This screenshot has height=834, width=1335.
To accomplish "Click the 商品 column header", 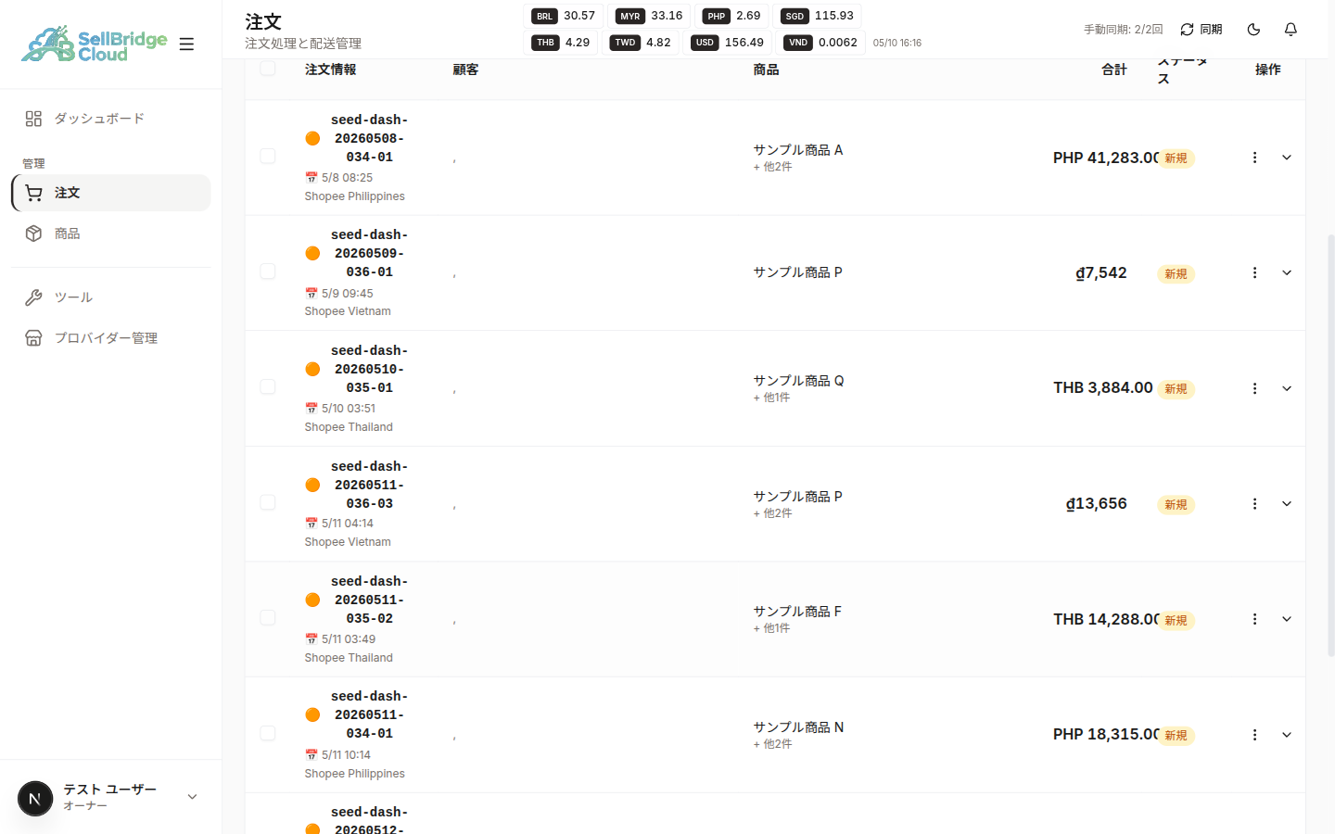I will [766, 69].
